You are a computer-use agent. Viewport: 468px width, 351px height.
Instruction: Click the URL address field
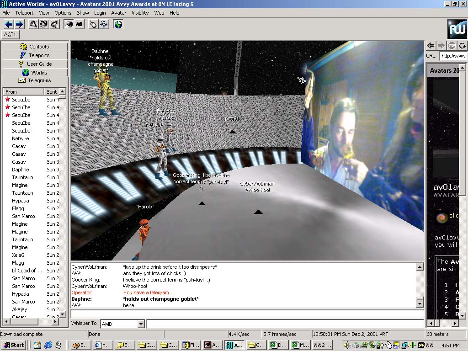coord(453,56)
